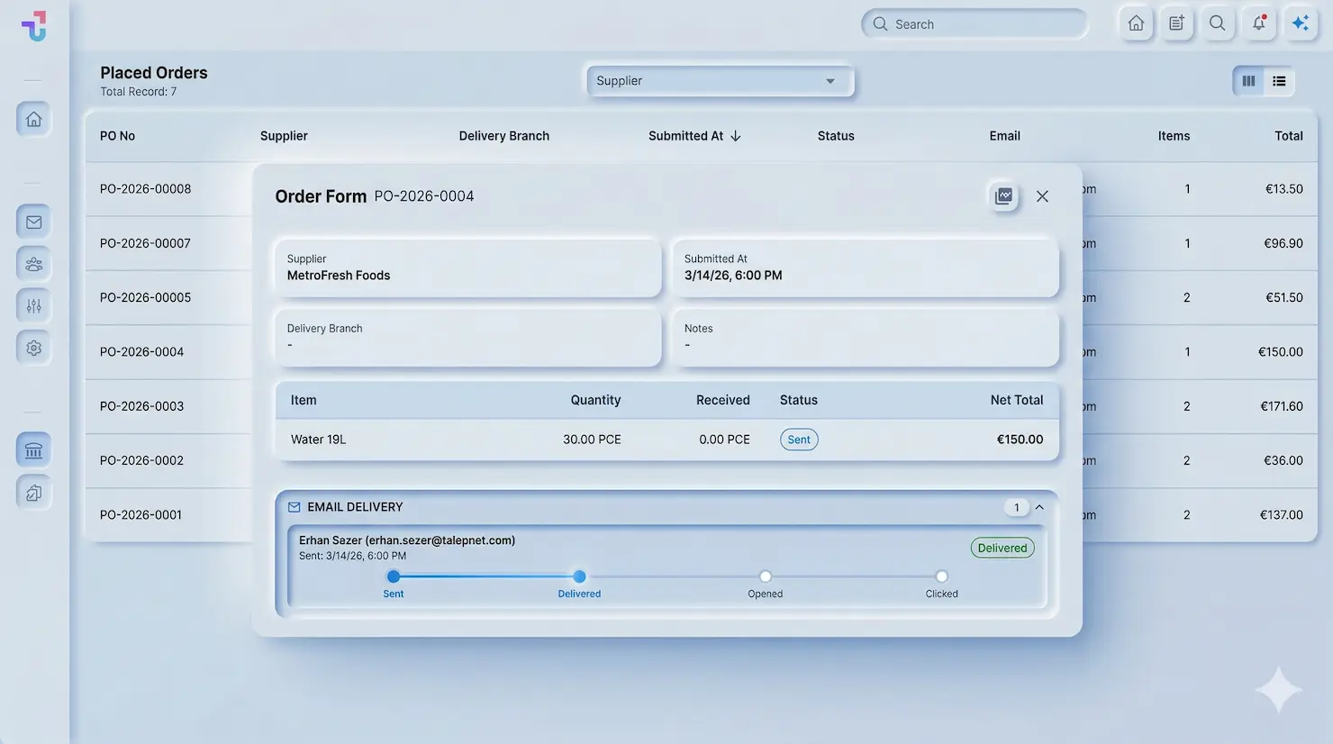The height and width of the screenshot is (744, 1333).
Task: Click the sliders adjustment icon in sidebar
Action: pyautogui.click(x=33, y=306)
